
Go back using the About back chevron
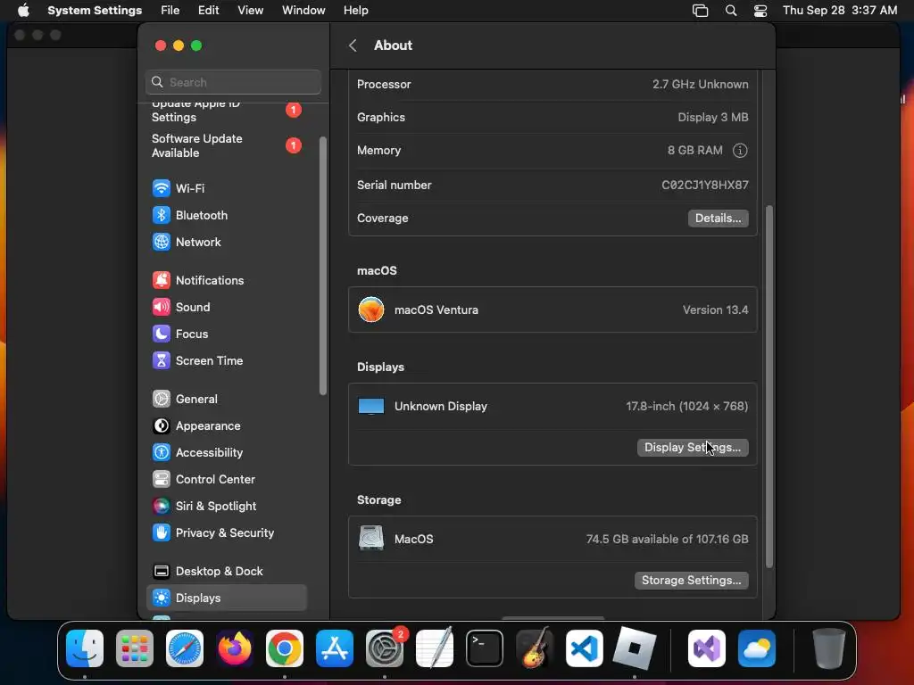coord(353,45)
